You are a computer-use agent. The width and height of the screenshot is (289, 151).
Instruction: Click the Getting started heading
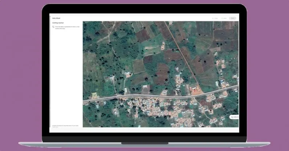point(58,23)
